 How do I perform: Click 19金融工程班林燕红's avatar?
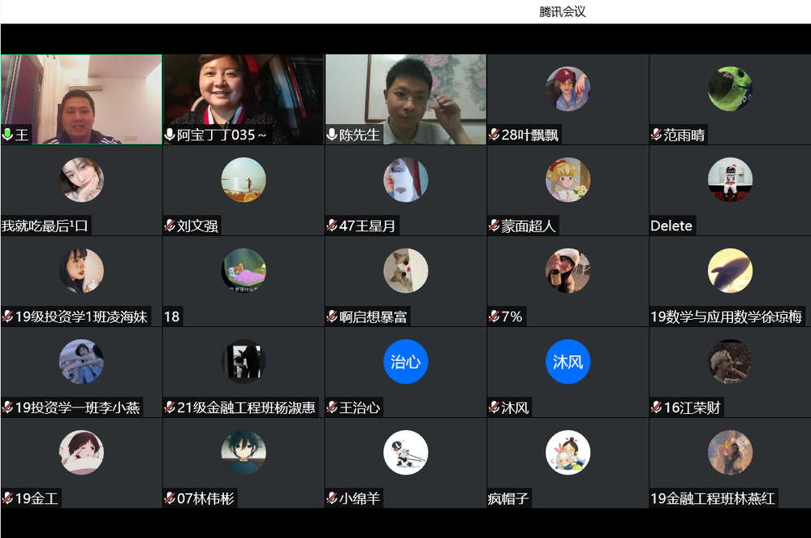coord(730,453)
